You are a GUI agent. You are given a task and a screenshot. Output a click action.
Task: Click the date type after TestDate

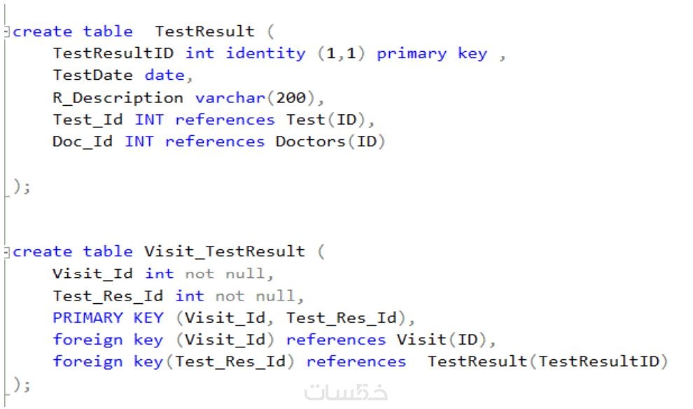coord(164,75)
